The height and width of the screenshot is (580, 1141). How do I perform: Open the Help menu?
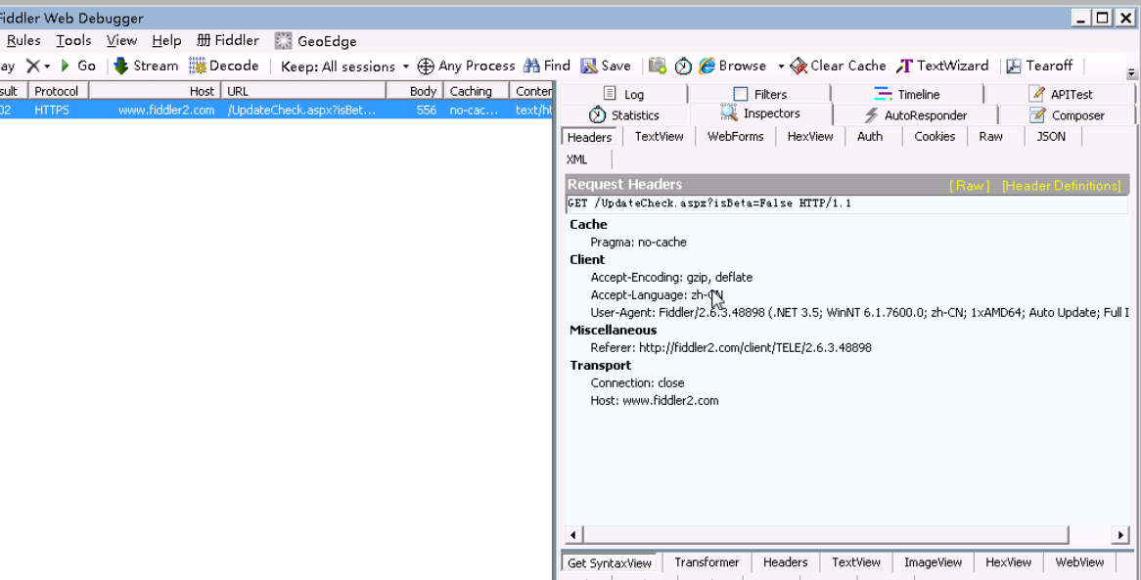point(166,41)
